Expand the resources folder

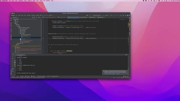click(x=17, y=43)
